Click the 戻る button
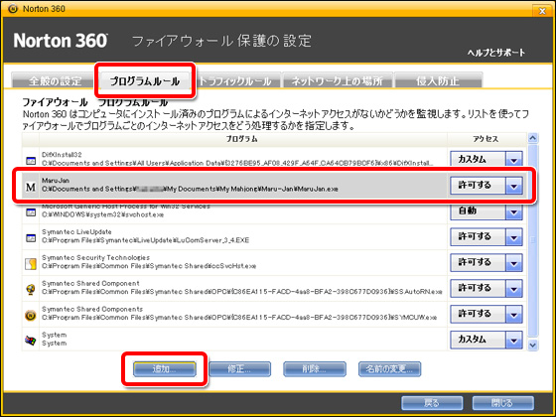Image resolution: width=556 pixels, height=417 pixels. (x=432, y=403)
